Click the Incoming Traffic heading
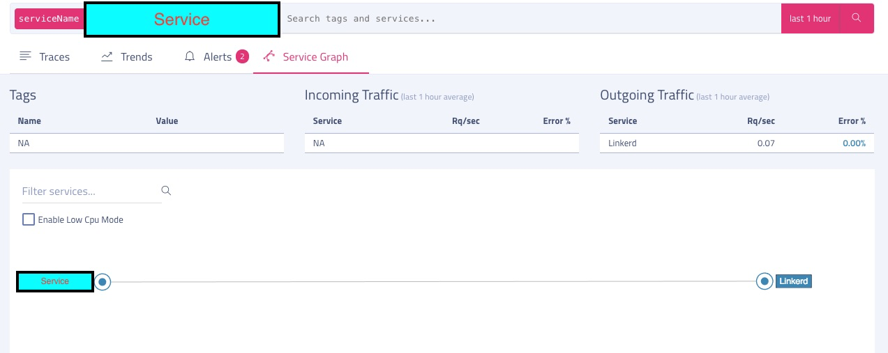This screenshot has height=353, width=888. click(x=352, y=95)
